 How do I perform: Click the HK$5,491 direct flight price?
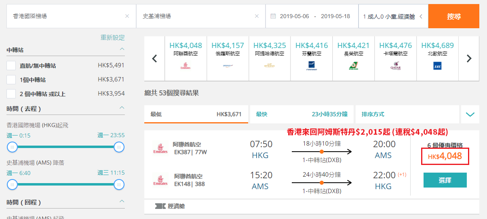click(111, 65)
